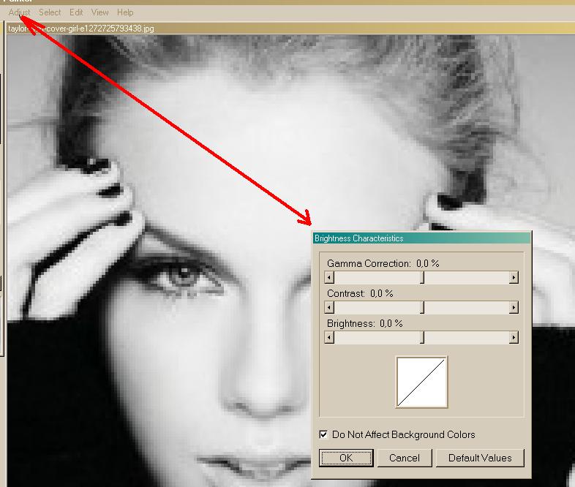Click the brightness curve preview box

(421, 382)
